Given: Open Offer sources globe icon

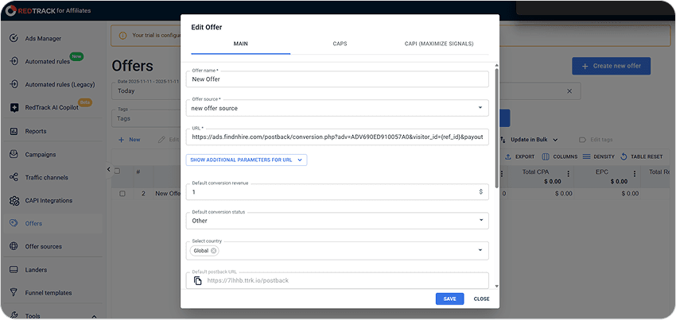Looking at the screenshot, I should pyautogui.click(x=14, y=246).
